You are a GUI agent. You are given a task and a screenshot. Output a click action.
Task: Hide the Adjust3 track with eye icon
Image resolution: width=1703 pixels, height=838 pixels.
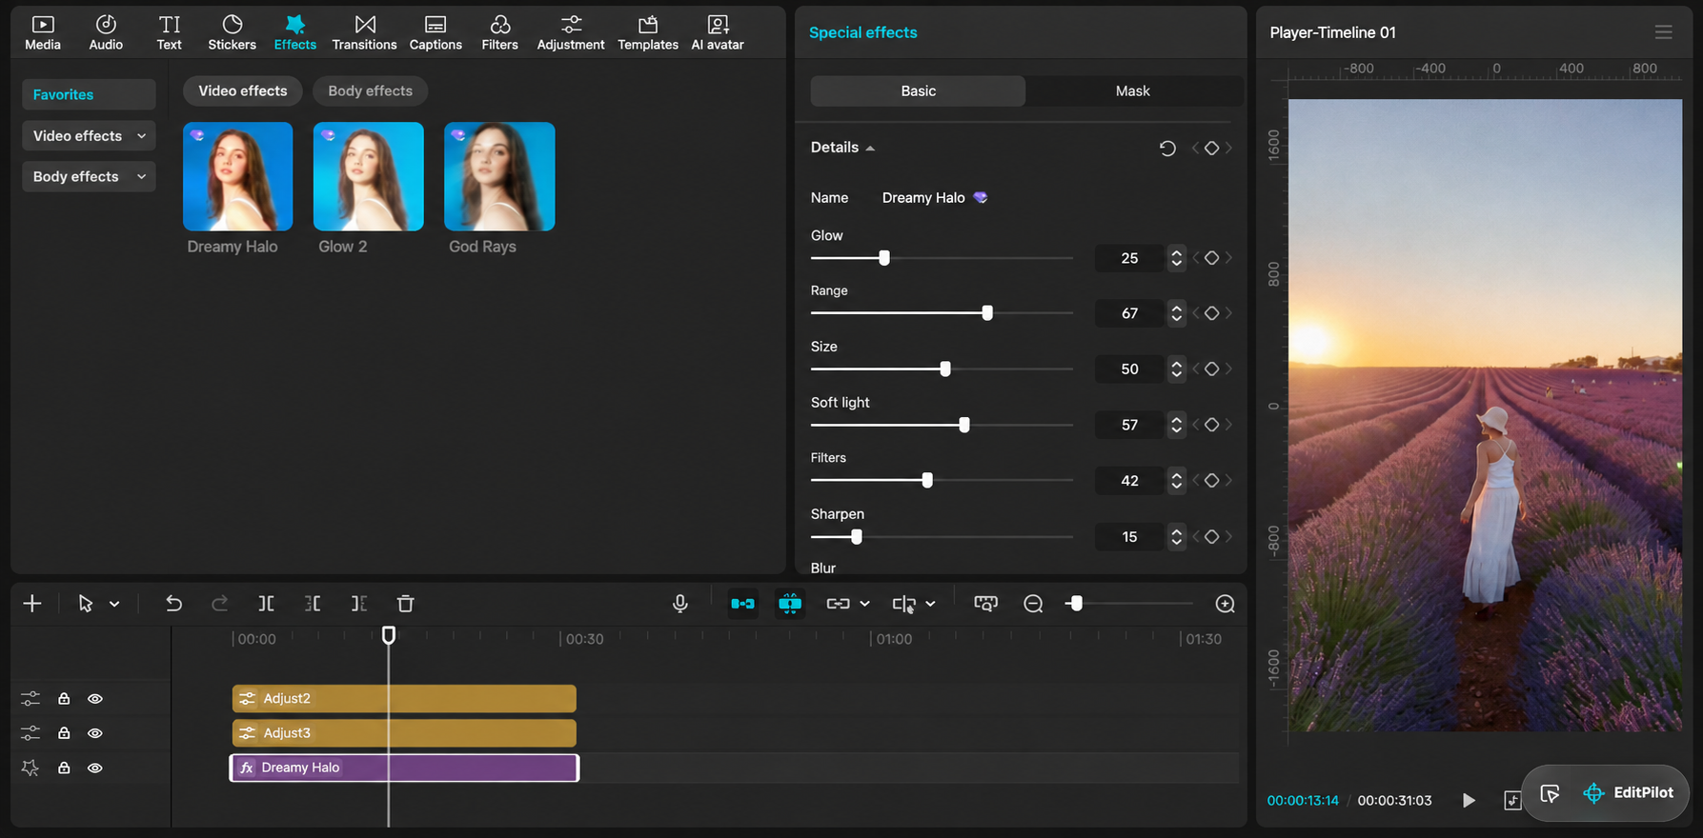95,733
